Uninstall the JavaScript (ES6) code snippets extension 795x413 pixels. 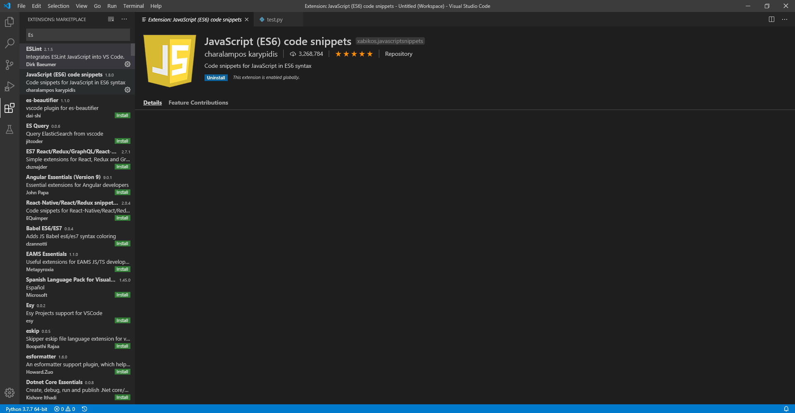click(x=216, y=78)
